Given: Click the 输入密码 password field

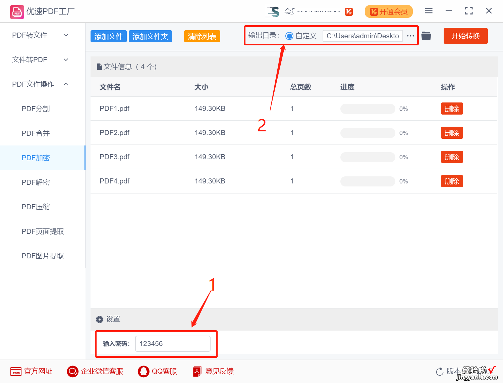Looking at the screenshot, I should coord(173,344).
